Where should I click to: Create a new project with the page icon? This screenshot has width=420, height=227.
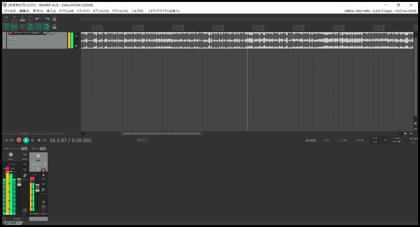(x=6, y=18)
